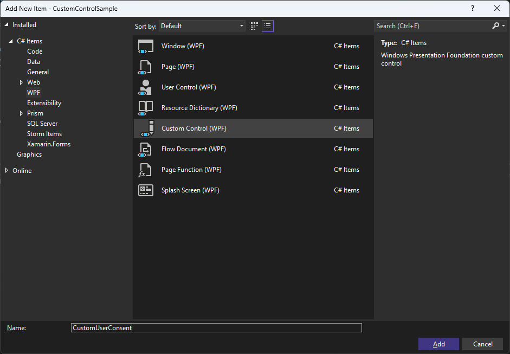Screen dimensions: 510x354
Task: Click the Add button
Action: 438,344
